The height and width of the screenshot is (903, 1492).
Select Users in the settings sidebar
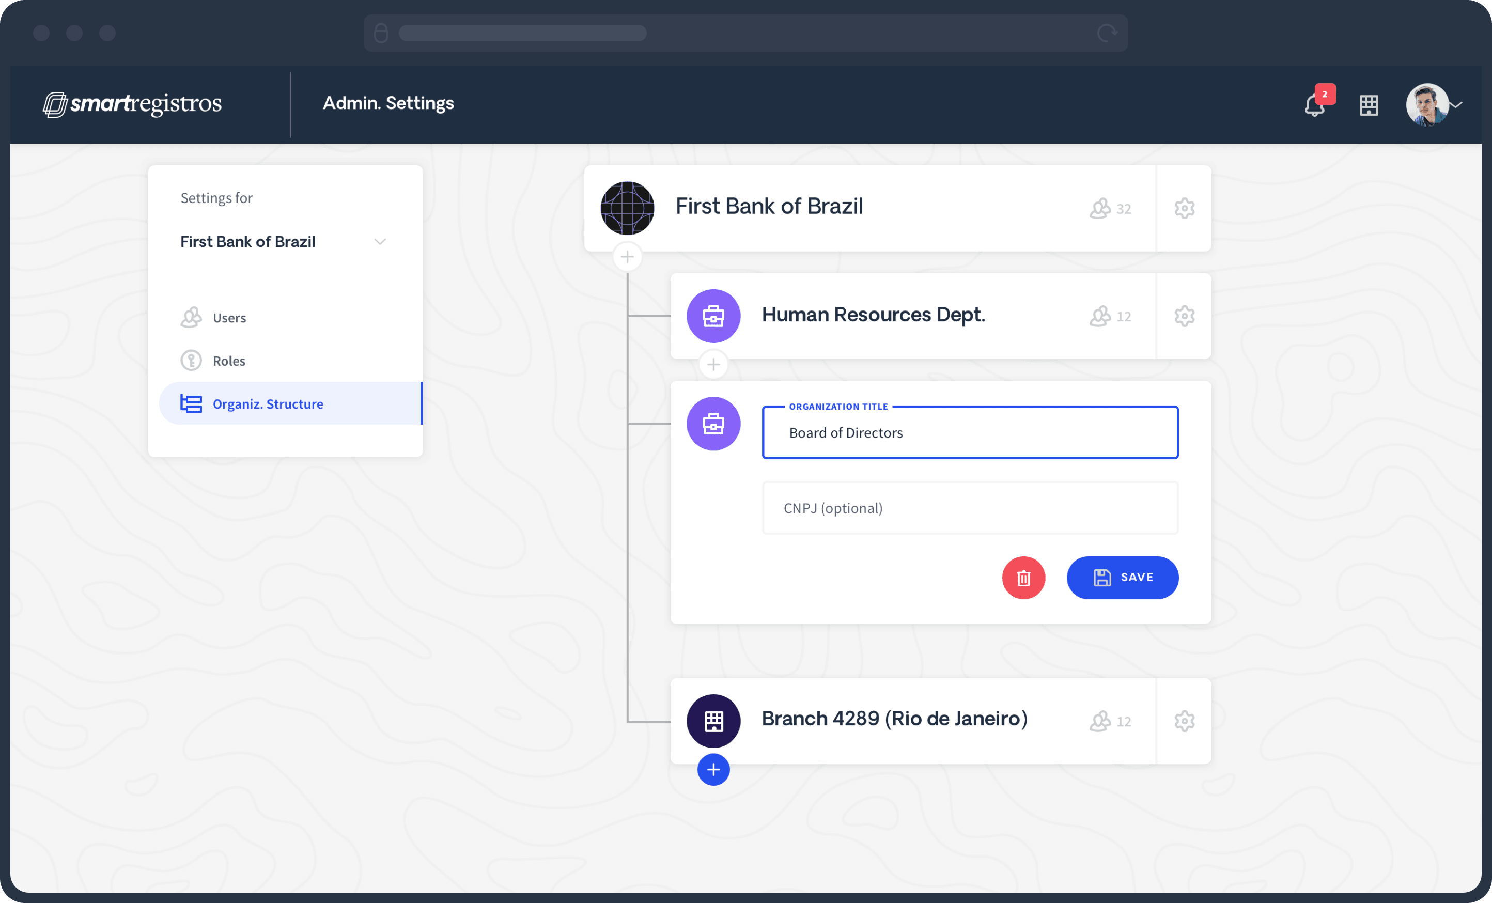tap(229, 318)
